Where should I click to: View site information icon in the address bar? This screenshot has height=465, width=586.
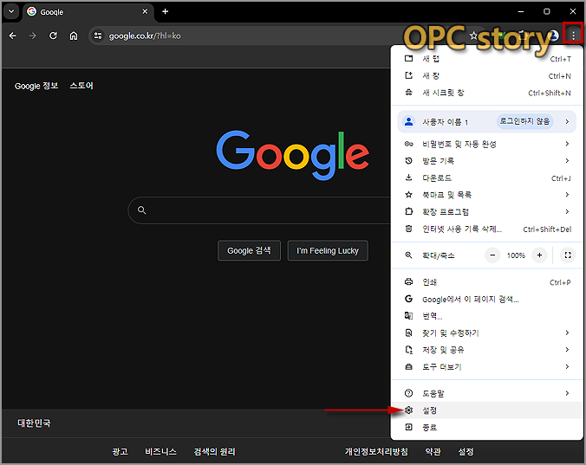click(x=98, y=36)
